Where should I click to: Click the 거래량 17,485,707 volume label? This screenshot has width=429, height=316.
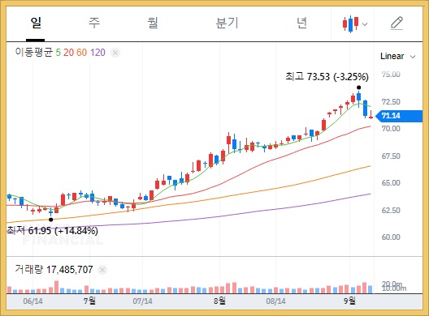54,270
